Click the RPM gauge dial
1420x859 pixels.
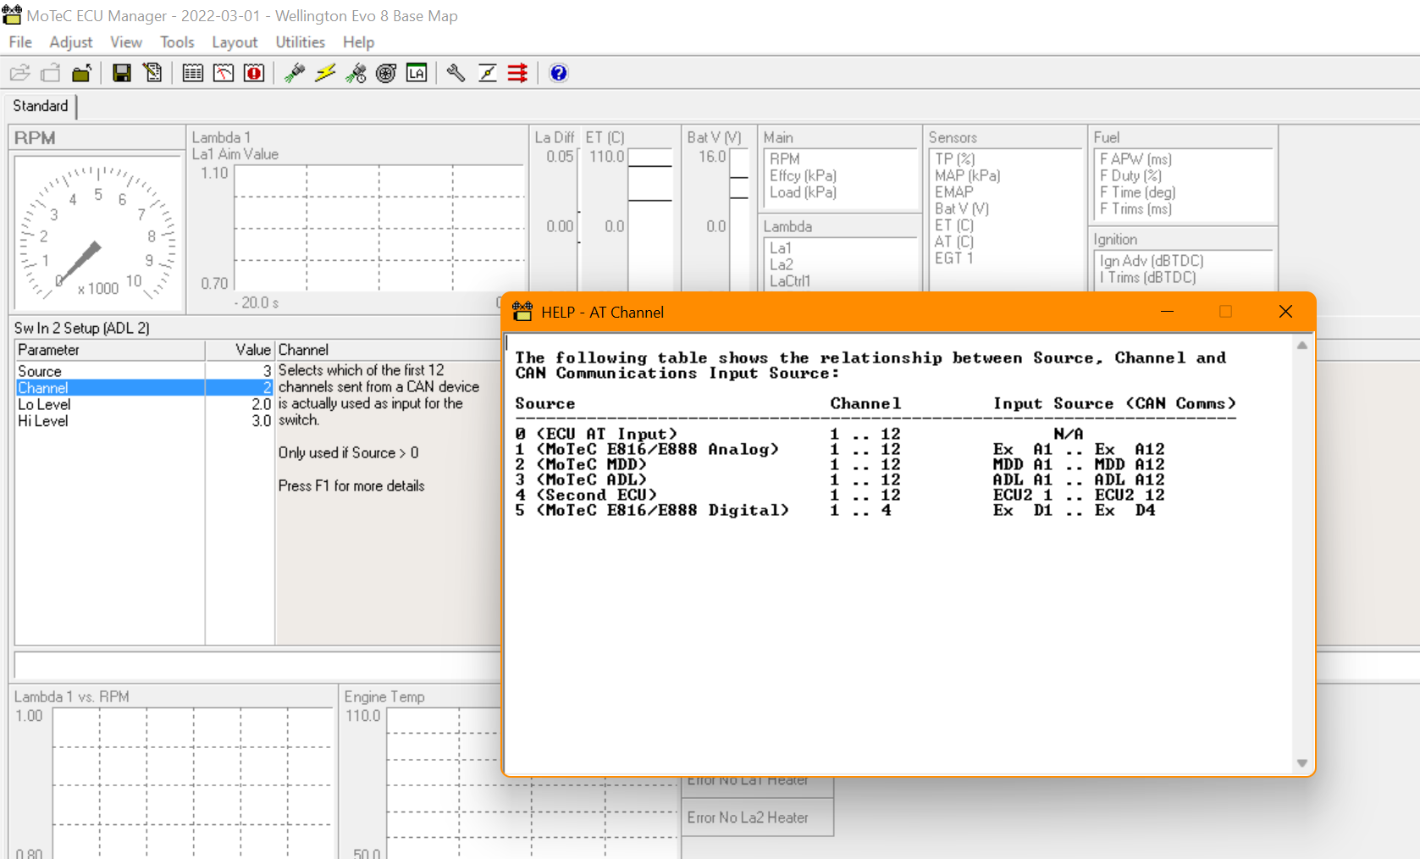coord(97,231)
